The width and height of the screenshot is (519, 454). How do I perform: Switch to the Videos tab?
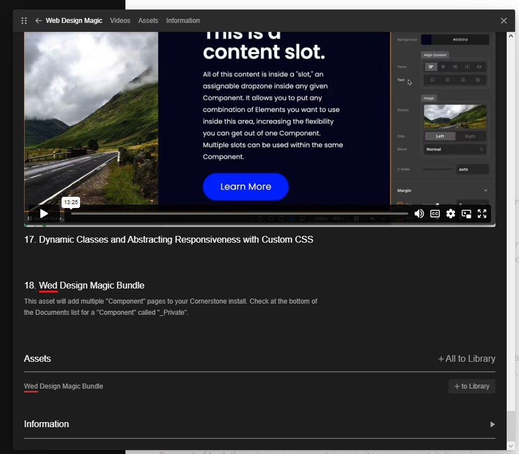(x=120, y=21)
